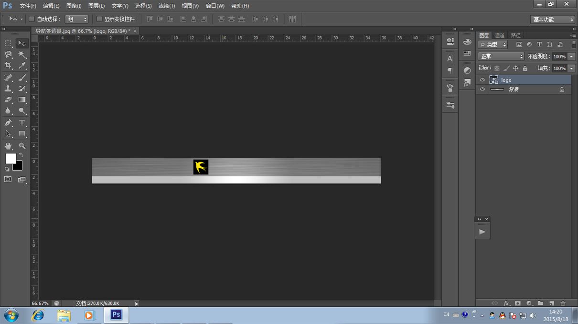Image resolution: width=578 pixels, height=324 pixels.
Task: Open the Paragraph panel icon
Action: tap(450, 71)
